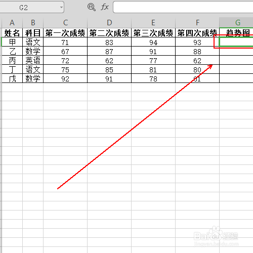253x253 pixels.
Task: Select empty trend cell in 乙 row
Action: [236, 51]
